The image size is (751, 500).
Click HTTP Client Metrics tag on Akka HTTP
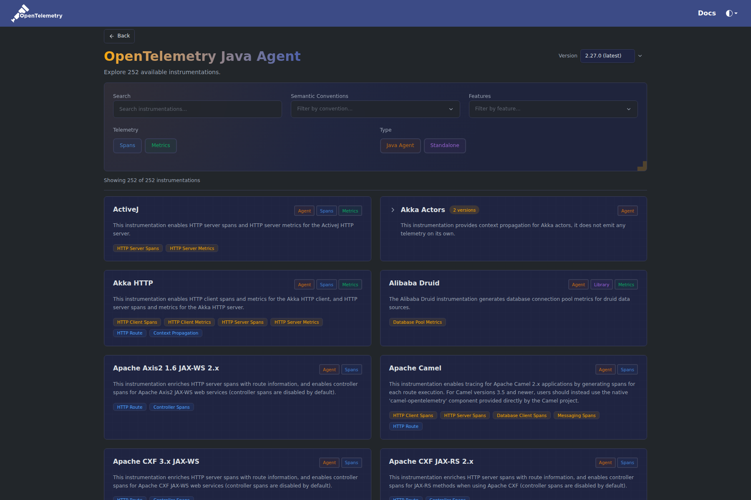click(189, 322)
